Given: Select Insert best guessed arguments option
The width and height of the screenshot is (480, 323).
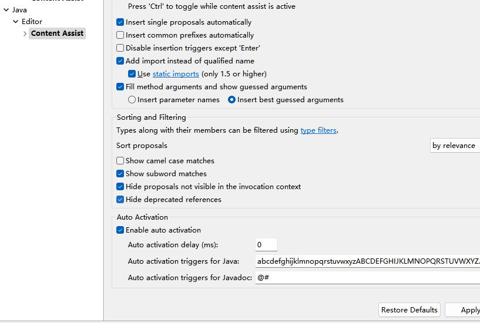Looking at the screenshot, I should pos(232,100).
